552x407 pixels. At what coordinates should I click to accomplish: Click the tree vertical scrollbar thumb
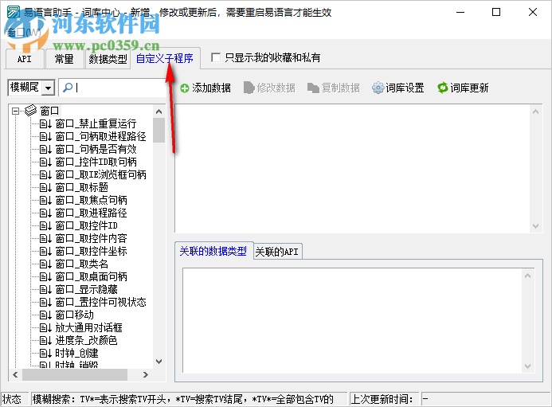point(159,131)
